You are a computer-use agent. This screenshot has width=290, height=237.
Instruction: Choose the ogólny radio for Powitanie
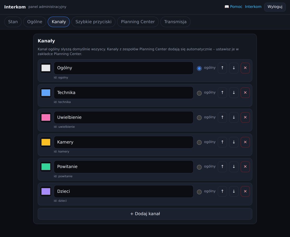(199, 167)
